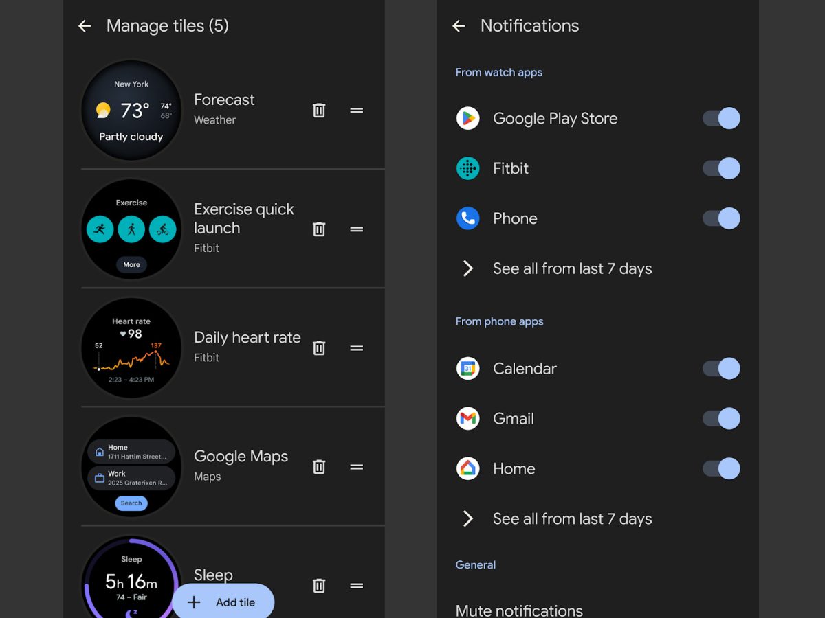
Task: Open Mute notifications settings
Action: [519, 610]
